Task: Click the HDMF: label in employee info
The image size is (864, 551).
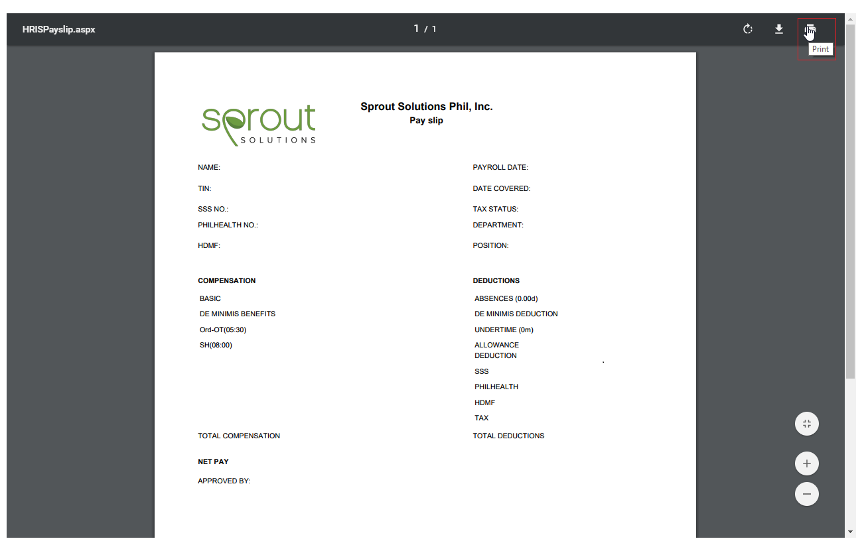Action: pos(209,246)
